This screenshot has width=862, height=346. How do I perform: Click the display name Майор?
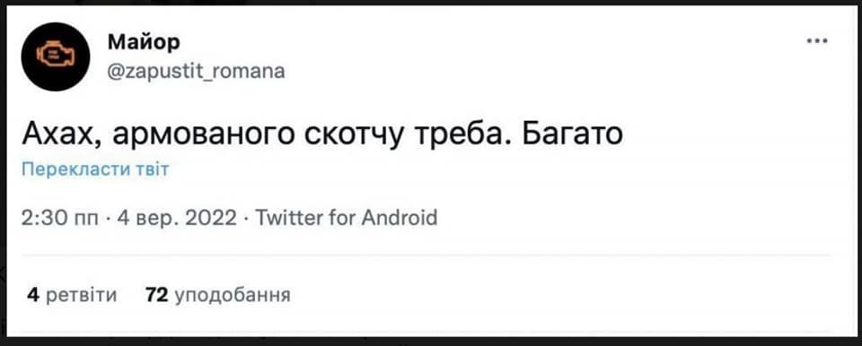click(x=144, y=42)
